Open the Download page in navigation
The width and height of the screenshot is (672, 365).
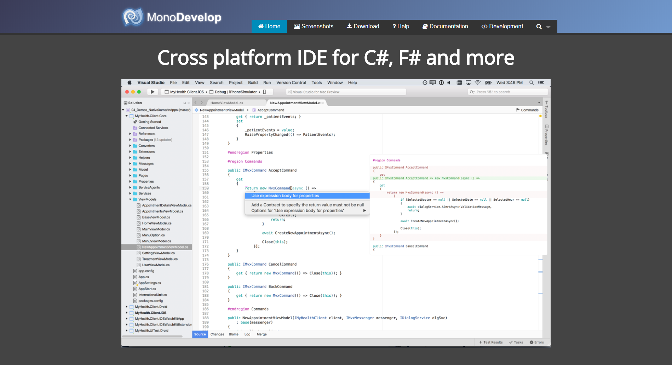click(x=363, y=26)
